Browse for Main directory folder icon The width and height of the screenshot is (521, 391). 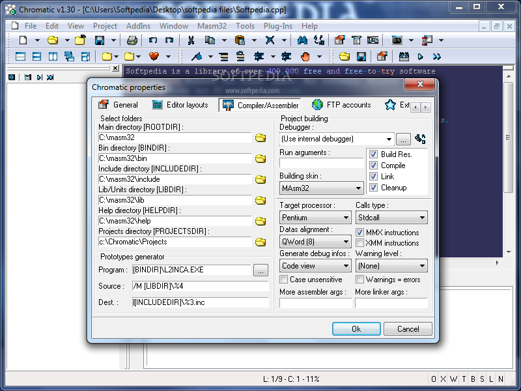pos(260,138)
